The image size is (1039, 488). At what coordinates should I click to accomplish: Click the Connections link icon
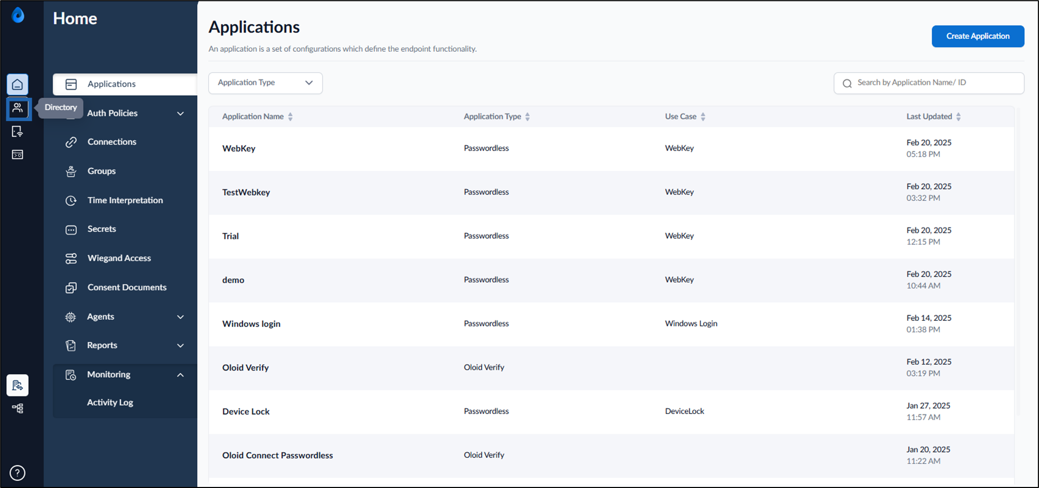click(71, 142)
